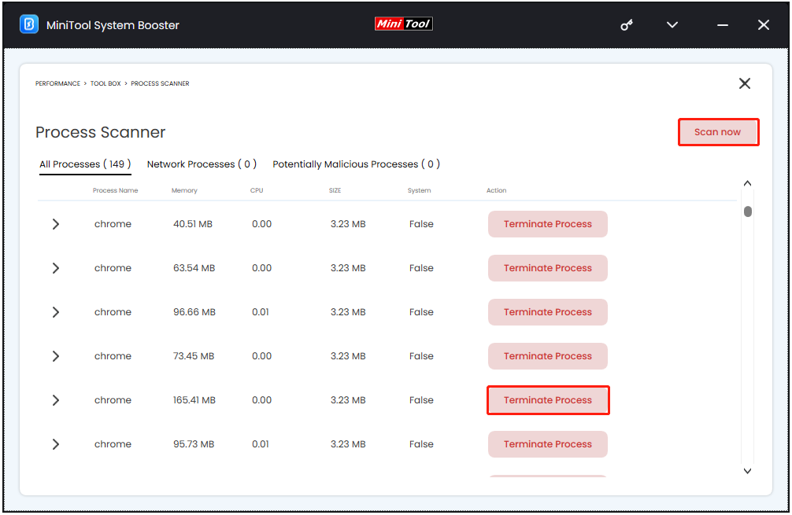Image resolution: width=792 pixels, height=515 pixels.
Task: Click the MiniTool app logo icon at top left
Action: pyautogui.click(x=30, y=24)
